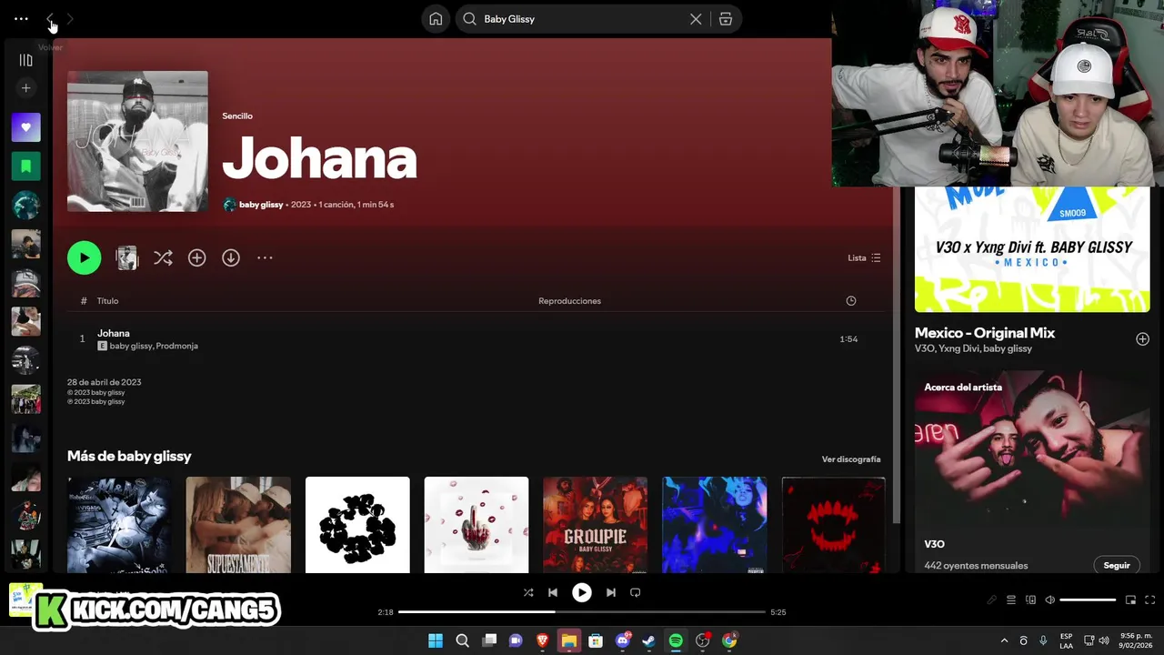This screenshot has width=1164, height=655.
Task: Open Liked Songs heart playlist
Action: coord(25,127)
